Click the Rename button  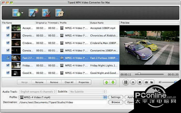click(39, 82)
